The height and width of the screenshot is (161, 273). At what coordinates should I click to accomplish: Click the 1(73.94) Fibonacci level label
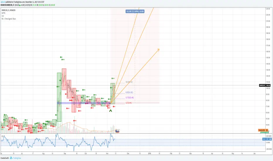tap(129, 103)
